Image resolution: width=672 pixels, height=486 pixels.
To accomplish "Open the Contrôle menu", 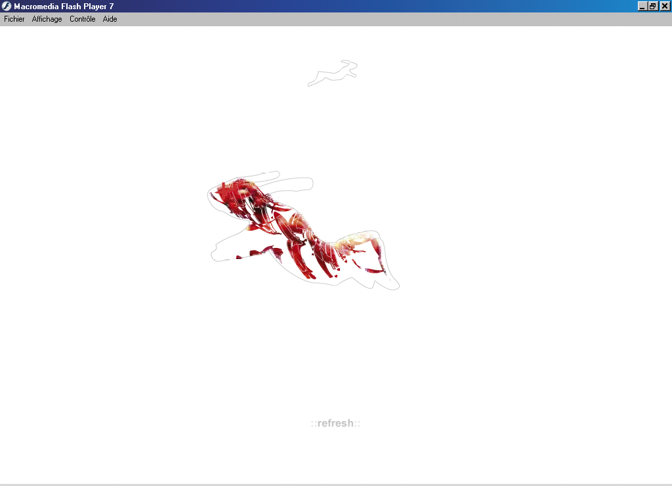I will tap(82, 19).
